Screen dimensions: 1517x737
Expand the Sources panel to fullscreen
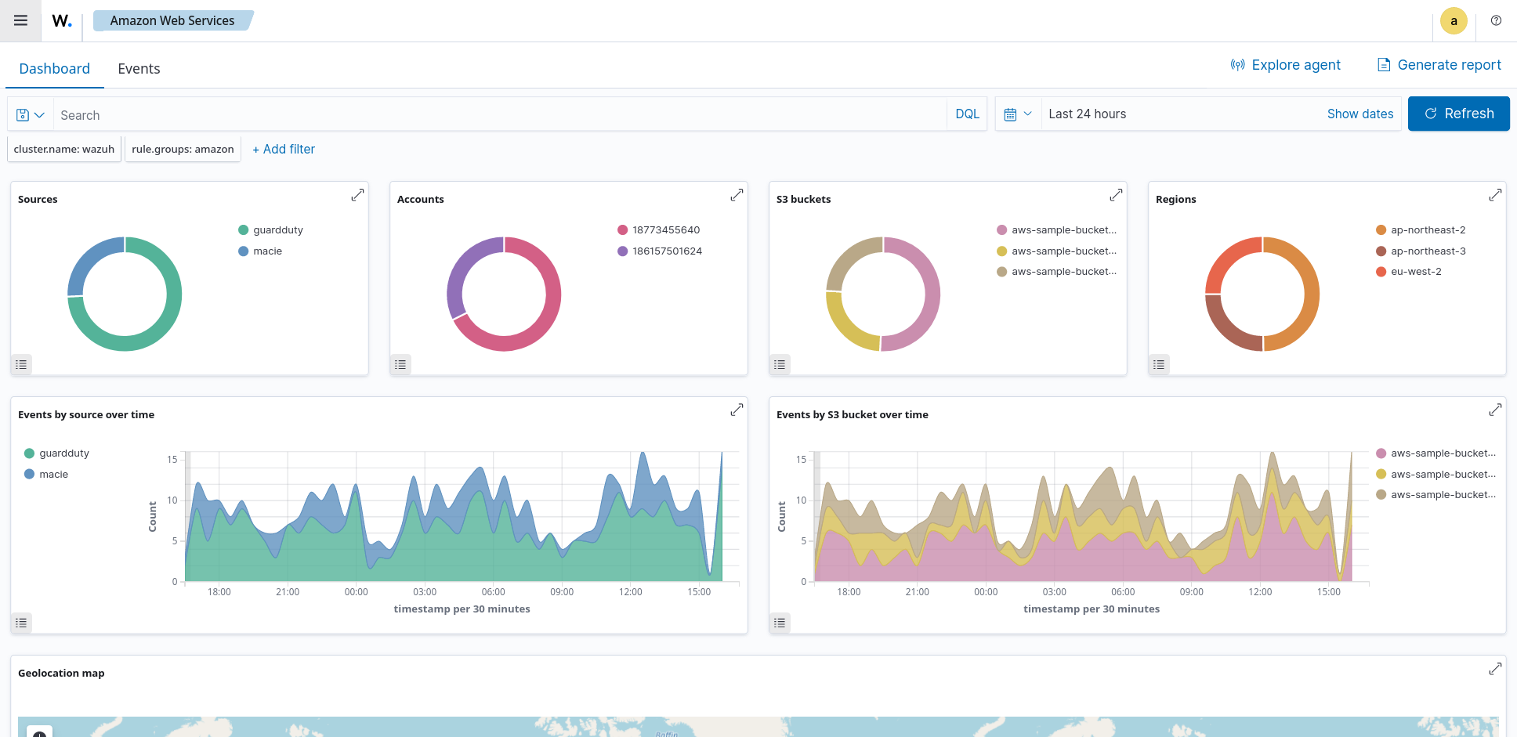click(x=357, y=195)
